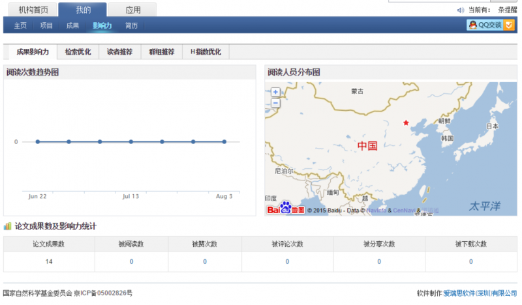Switch to the 应用 tab
Screen dimensions: 522x305
point(133,10)
